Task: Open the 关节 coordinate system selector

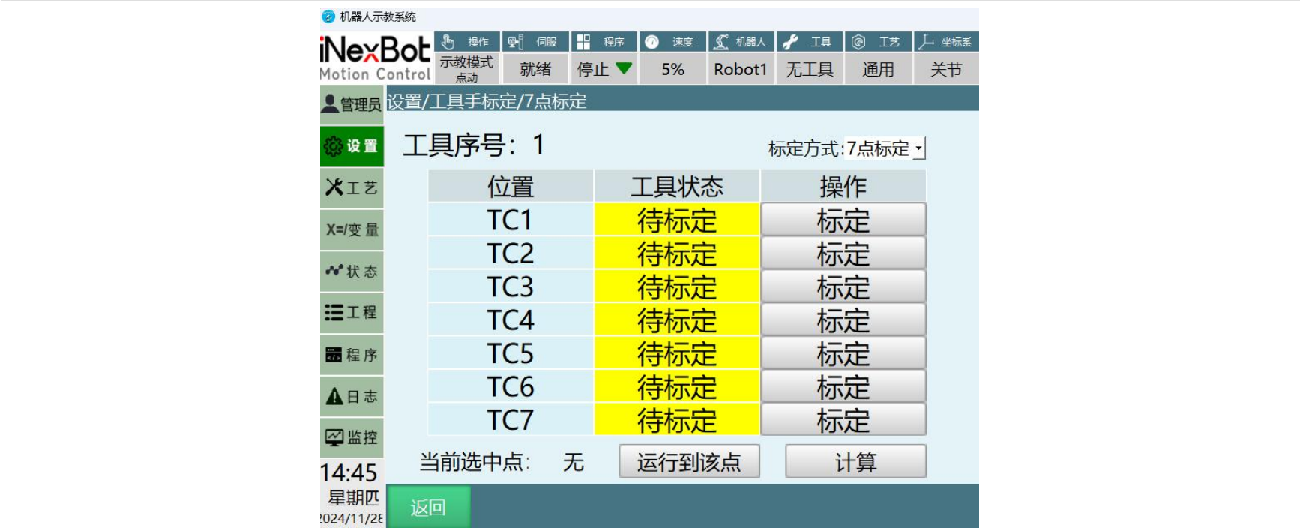Action: coord(945,69)
